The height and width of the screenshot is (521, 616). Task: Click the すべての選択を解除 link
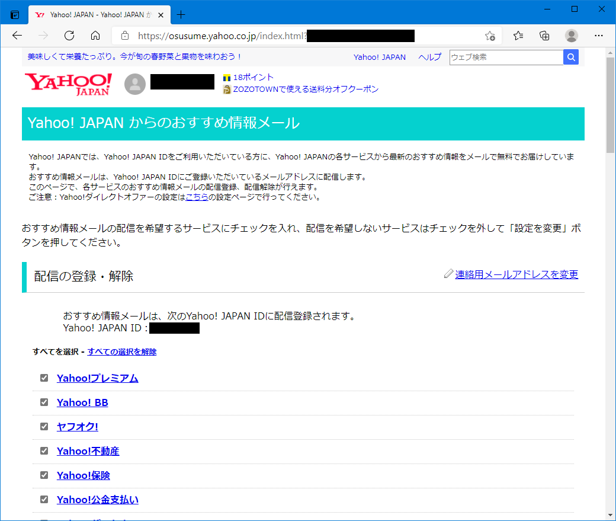122,351
